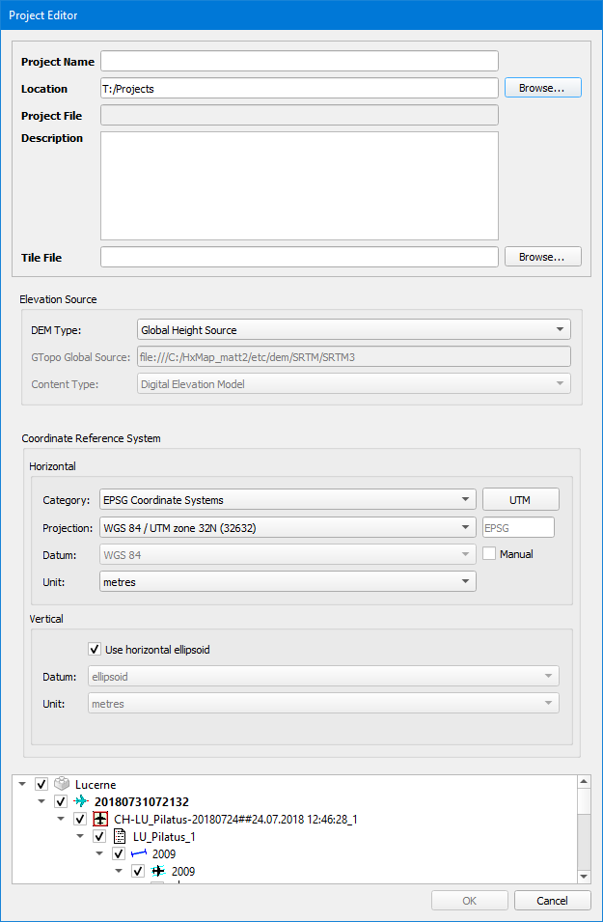603x922 pixels.
Task: Click the UTM button
Action: [520, 500]
